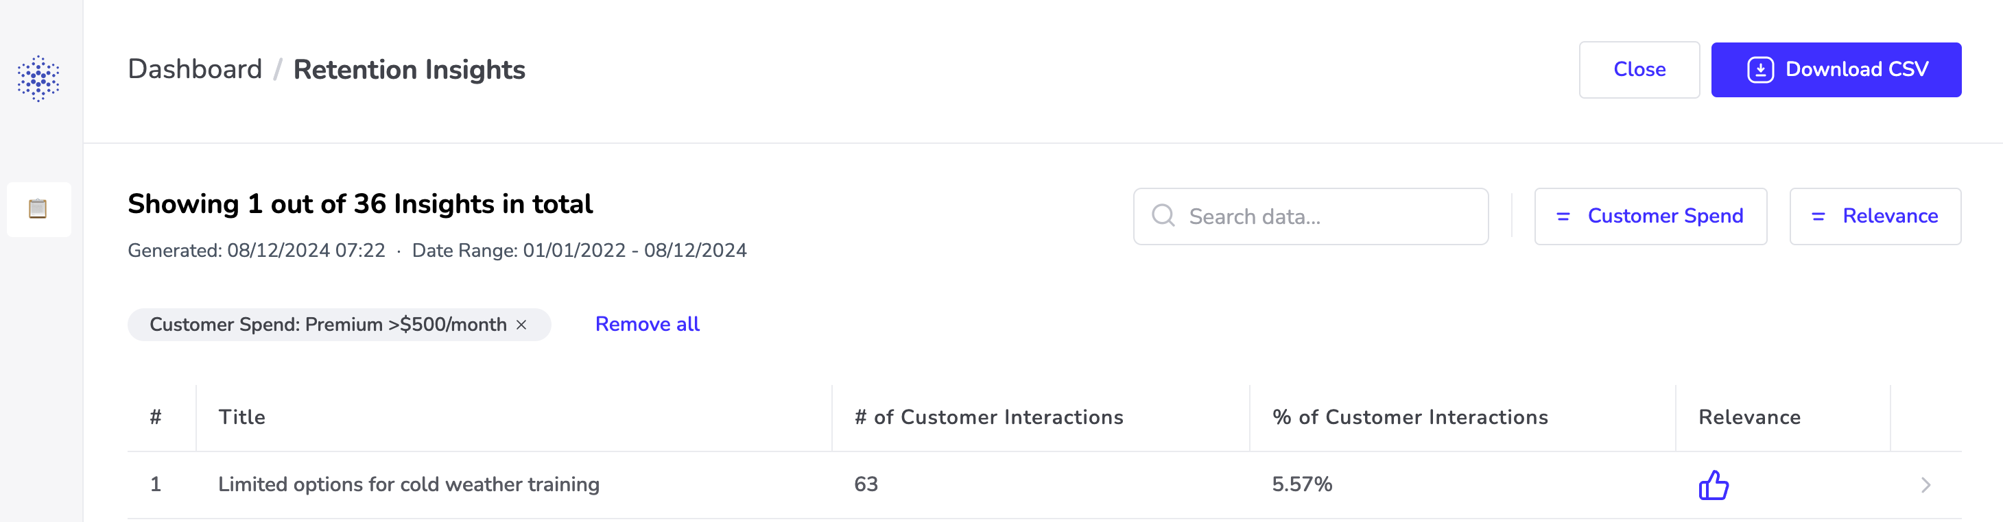
Task: Click the download icon inside Download CSV
Action: click(x=1761, y=69)
